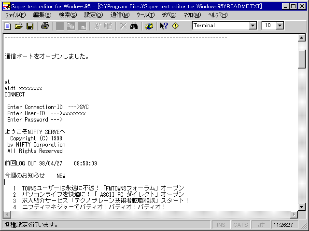Click the by NIFTY Corporation line
Screen dimensions: 309x231
pyautogui.click(x=36, y=145)
